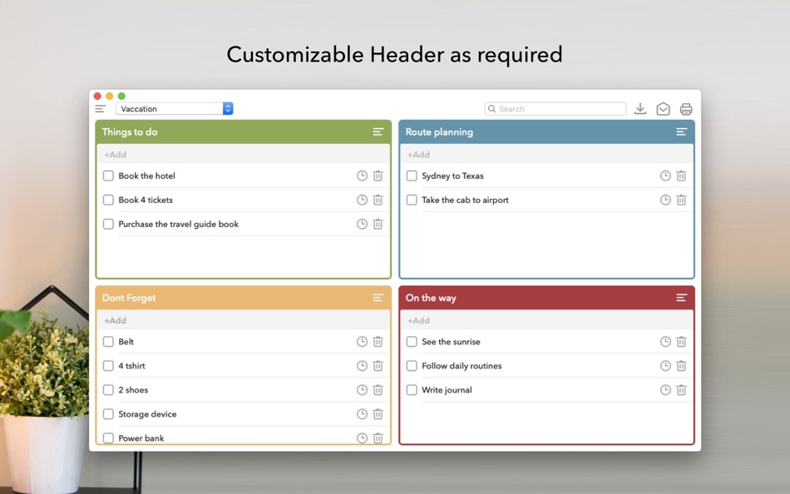Screen dimensions: 790x494
Task: Delete Follow daily routines task
Action: pyautogui.click(x=681, y=366)
